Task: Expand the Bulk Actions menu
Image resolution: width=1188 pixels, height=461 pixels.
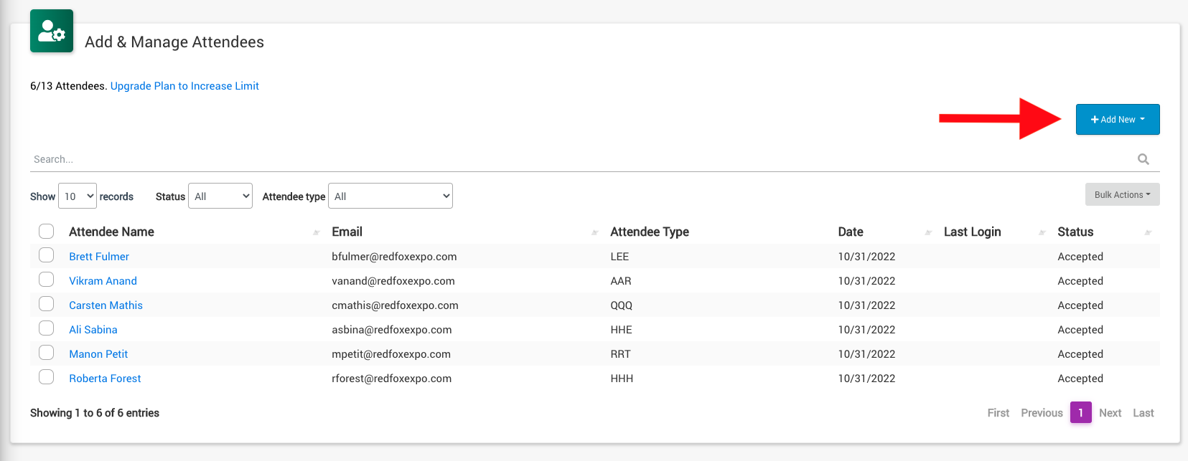Action: click(x=1122, y=195)
